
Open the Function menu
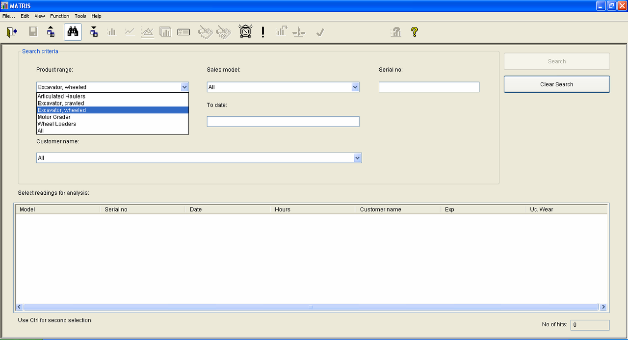pyautogui.click(x=60, y=16)
